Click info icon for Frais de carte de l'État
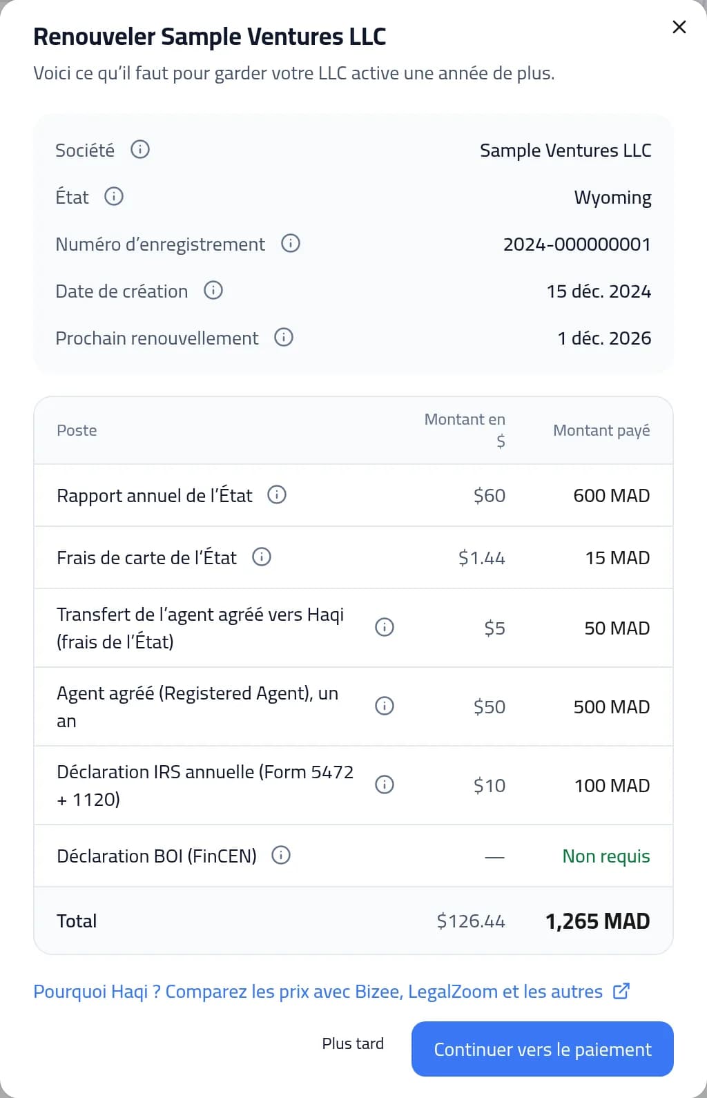 pyautogui.click(x=262, y=557)
